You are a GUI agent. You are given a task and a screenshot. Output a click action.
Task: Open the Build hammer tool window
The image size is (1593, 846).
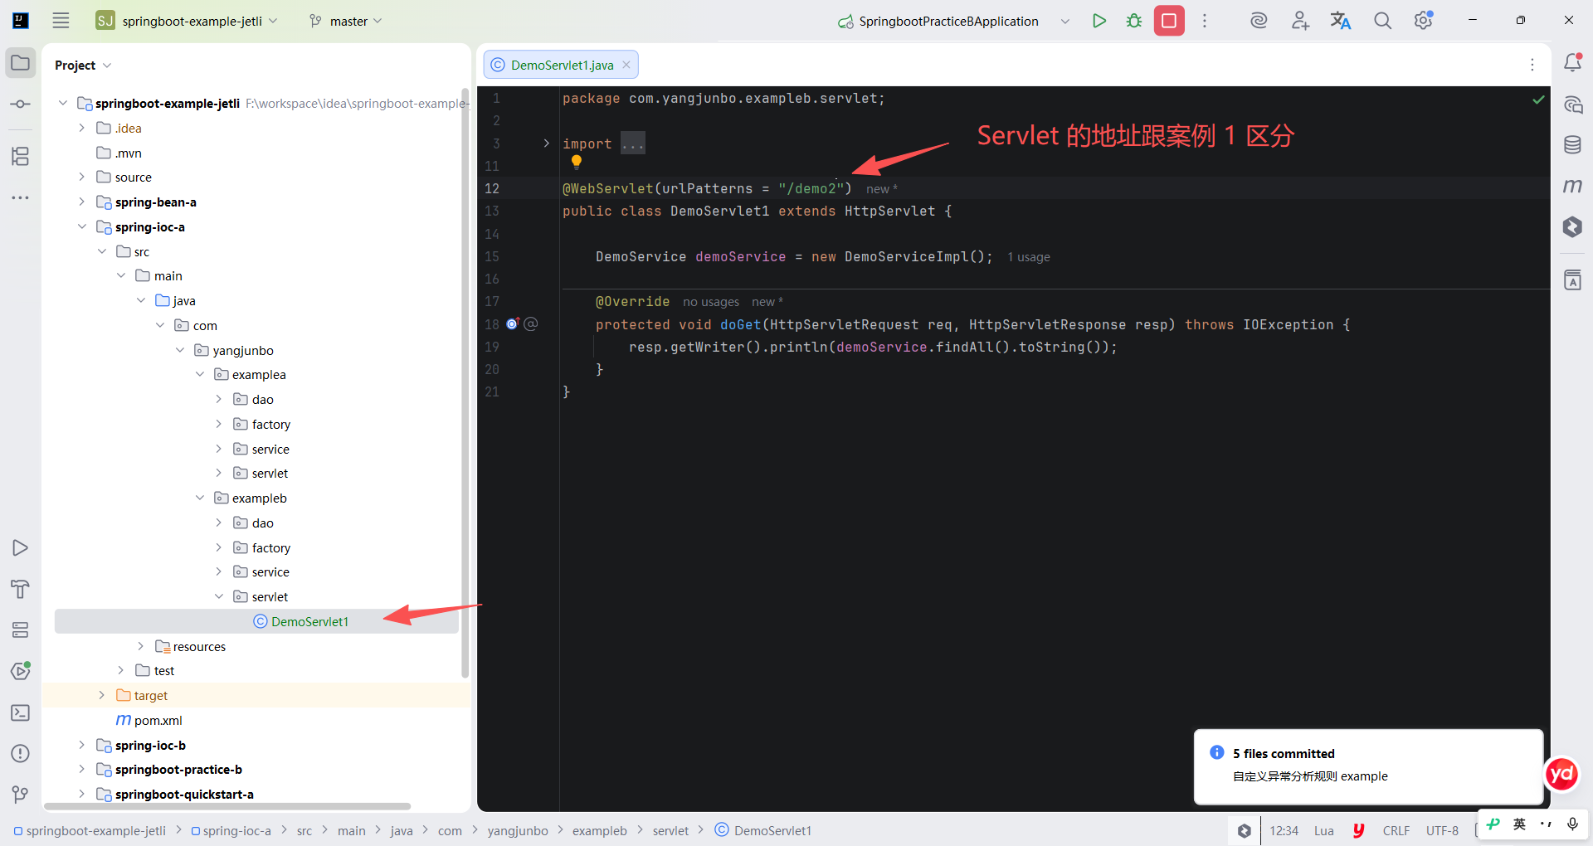(21, 589)
